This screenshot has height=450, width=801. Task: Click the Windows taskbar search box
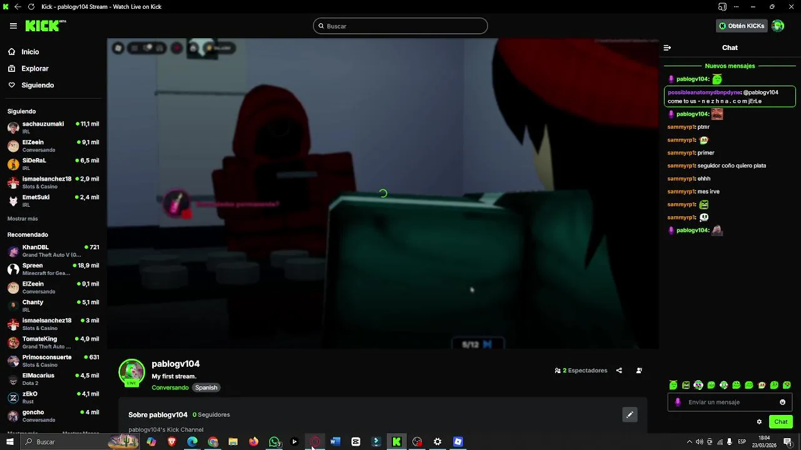(x=80, y=442)
